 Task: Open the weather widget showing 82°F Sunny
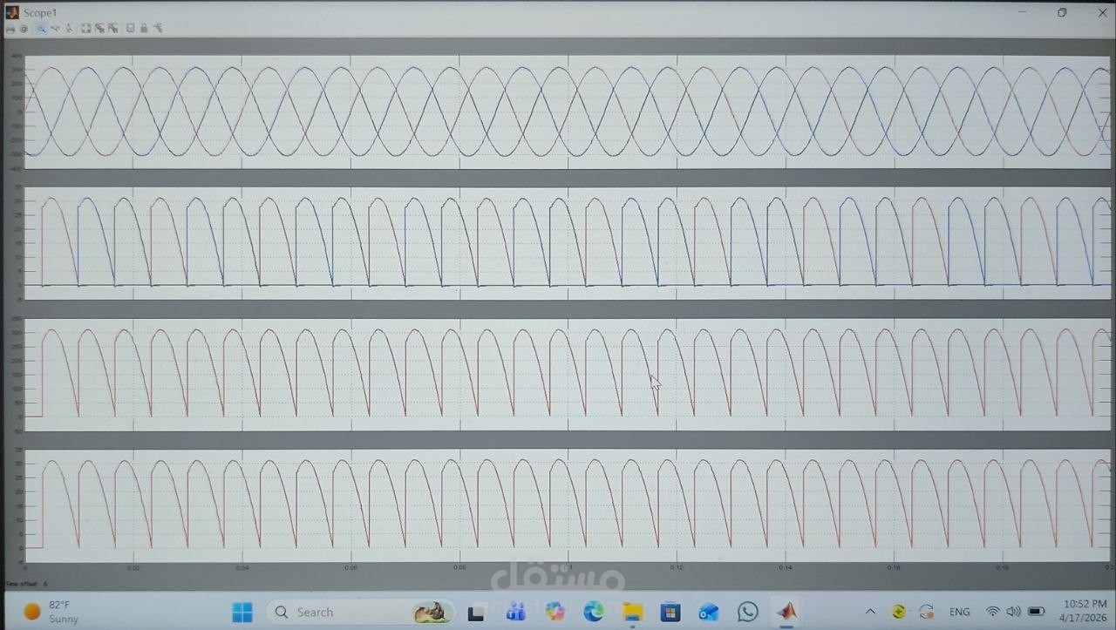(51, 612)
